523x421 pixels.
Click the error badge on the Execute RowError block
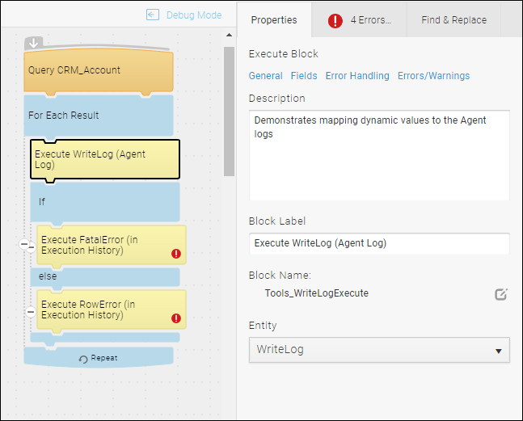[x=176, y=318]
